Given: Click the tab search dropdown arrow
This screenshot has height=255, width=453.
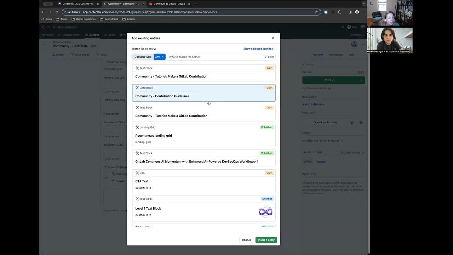Looking at the screenshot, I should (364, 4).
